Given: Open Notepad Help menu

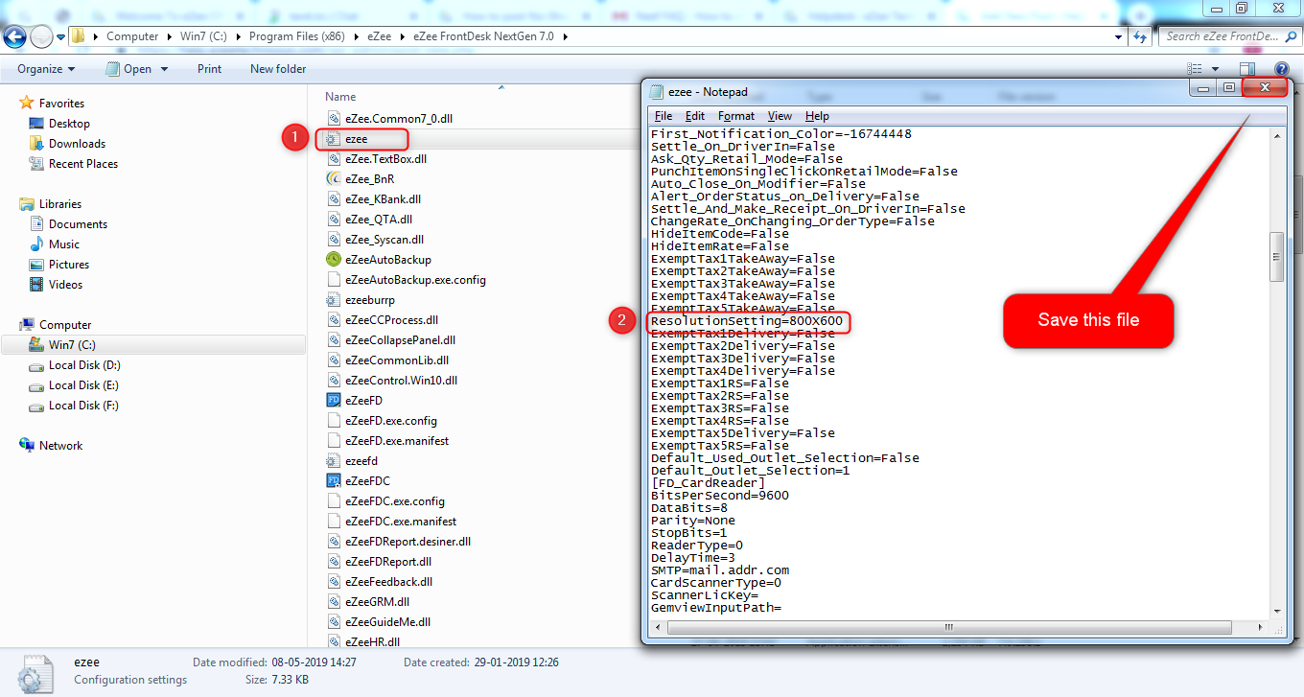Looking at the screenshot, I should click(817, 116).
